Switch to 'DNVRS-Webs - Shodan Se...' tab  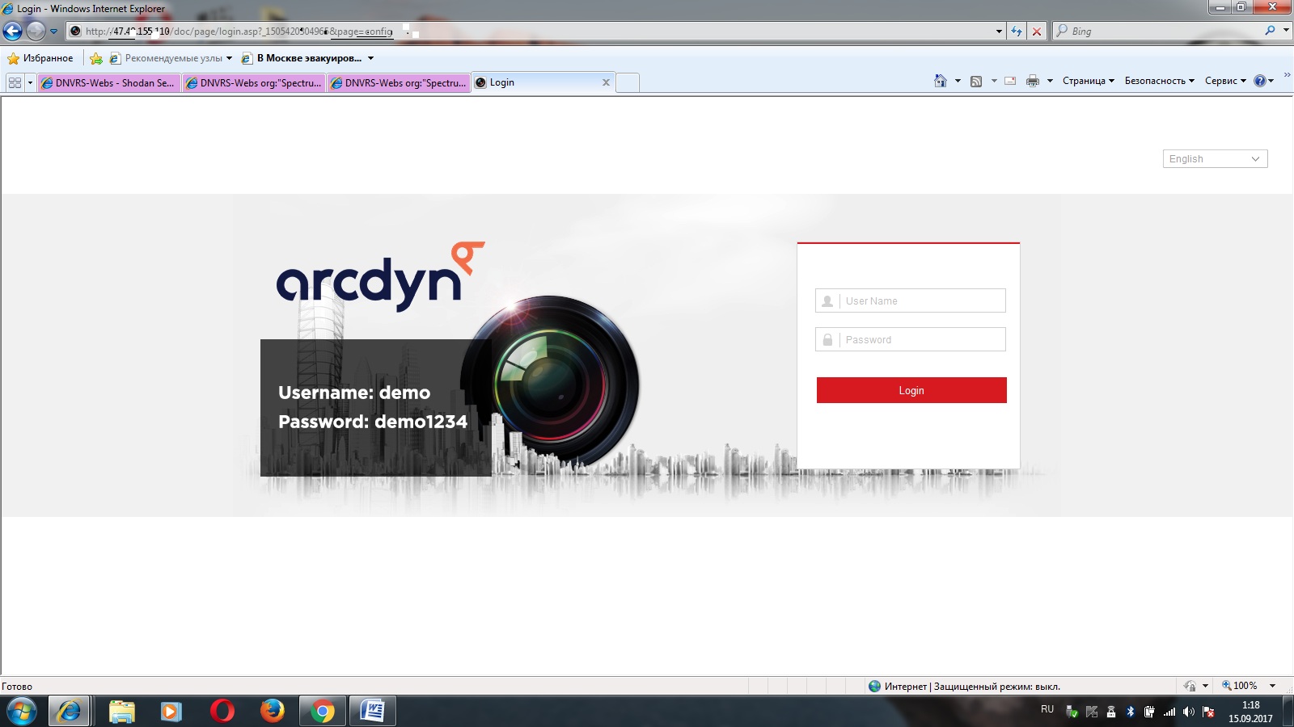tap(108, 82)
